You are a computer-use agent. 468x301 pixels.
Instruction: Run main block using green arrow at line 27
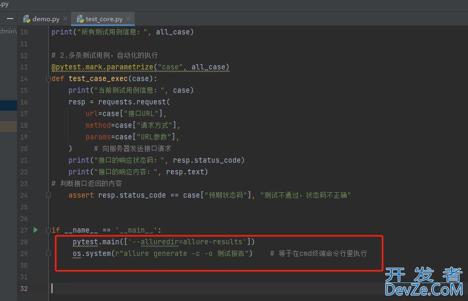tap(36, 230)
